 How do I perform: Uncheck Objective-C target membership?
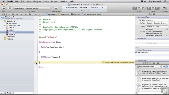pos(136,53)
